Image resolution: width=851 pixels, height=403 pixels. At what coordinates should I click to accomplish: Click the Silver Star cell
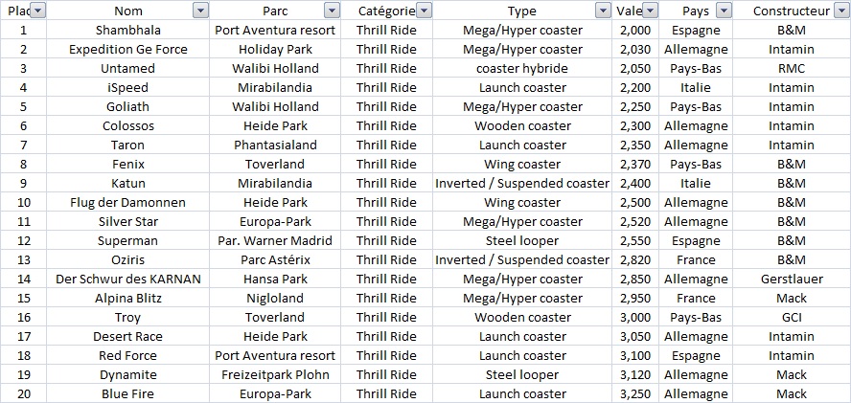click(128, 222)
